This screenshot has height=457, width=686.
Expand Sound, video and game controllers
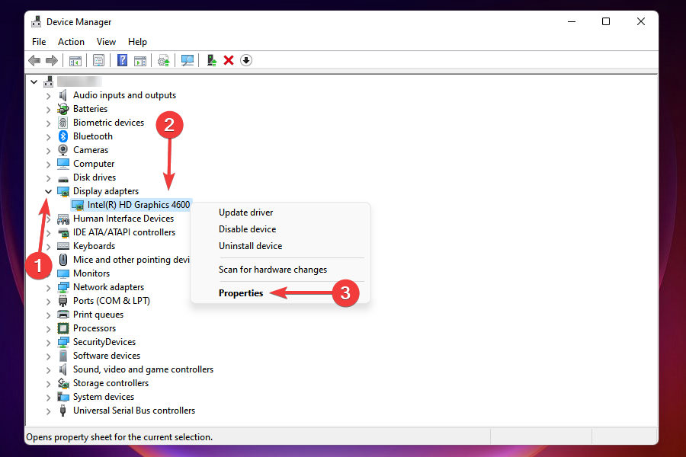click(48, 370)
